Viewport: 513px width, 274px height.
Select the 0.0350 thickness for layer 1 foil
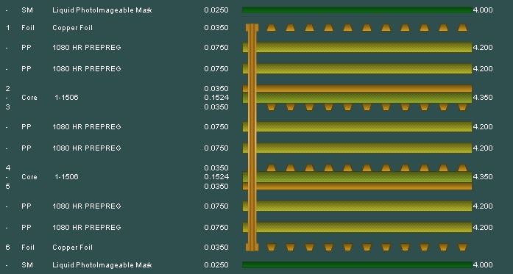click(x=216, y=28)
